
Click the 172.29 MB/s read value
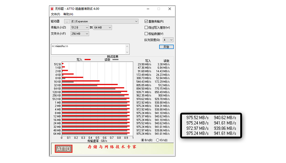pos(162,82)
